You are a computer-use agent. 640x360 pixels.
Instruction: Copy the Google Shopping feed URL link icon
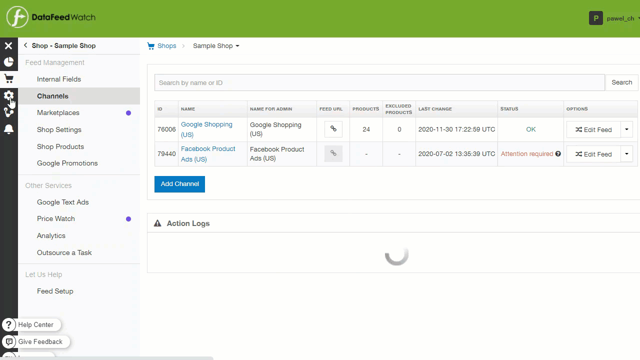(x=333, y=129)
